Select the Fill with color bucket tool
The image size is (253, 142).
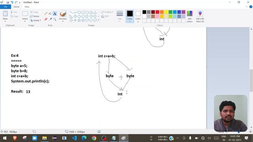(50, 14)
